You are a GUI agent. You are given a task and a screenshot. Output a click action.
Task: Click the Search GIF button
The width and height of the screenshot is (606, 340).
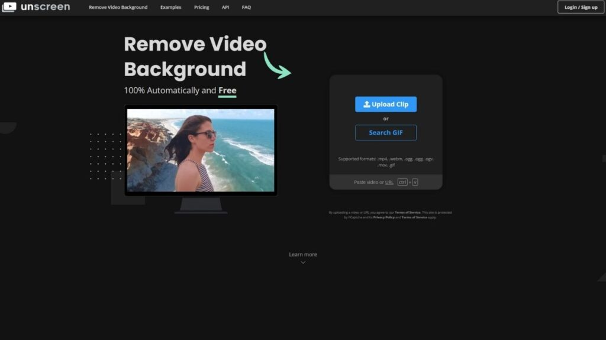pos(386,132)
